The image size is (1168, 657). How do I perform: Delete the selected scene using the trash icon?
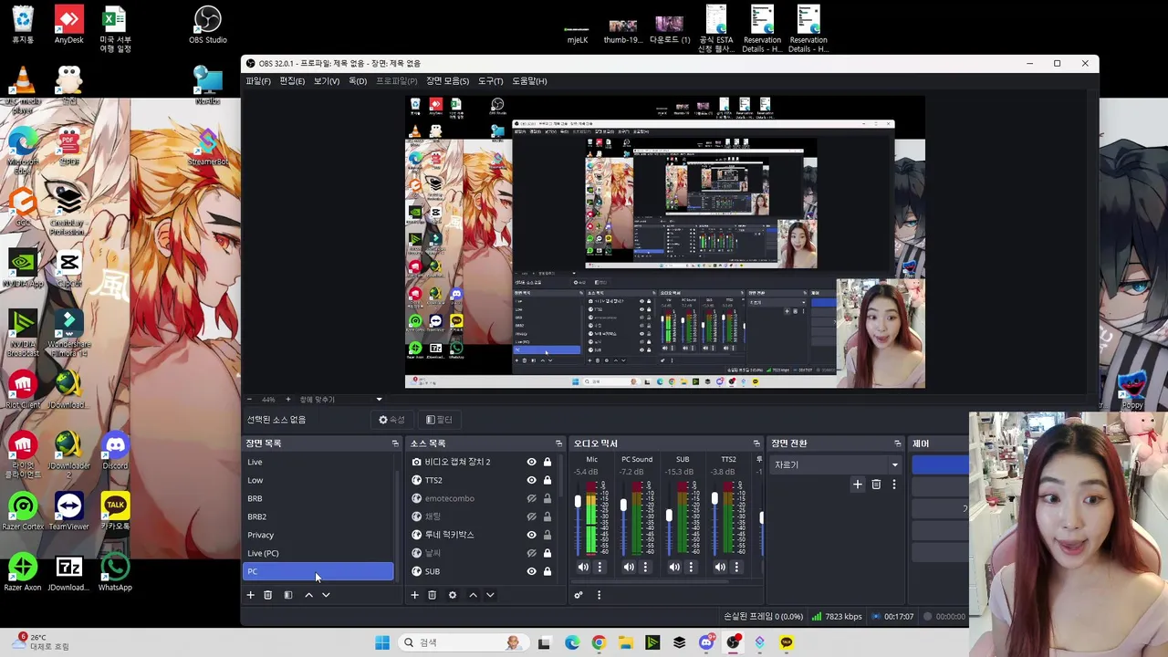pos(267,595)
